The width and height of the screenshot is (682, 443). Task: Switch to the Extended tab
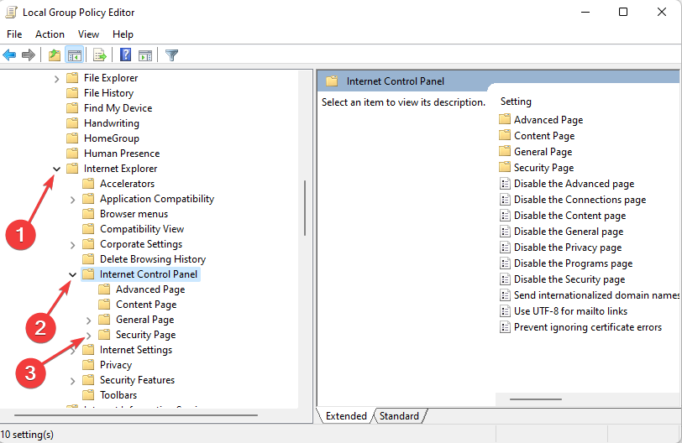(x=346, y=415)
